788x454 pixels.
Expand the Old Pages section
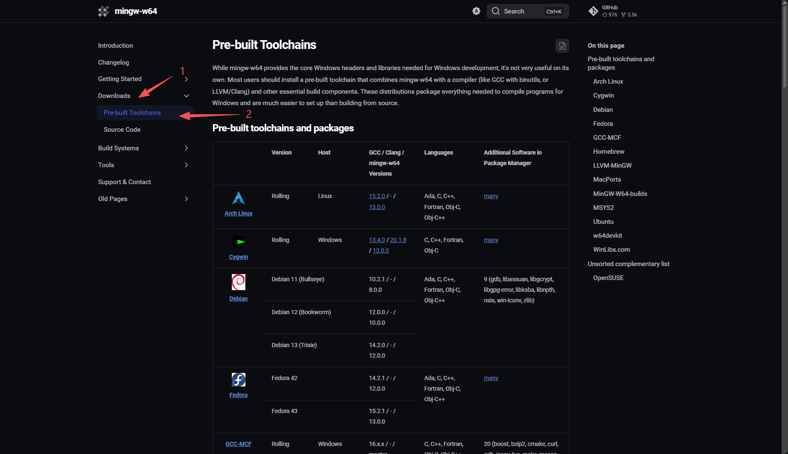pyautogui.click(x=186, y=199)
